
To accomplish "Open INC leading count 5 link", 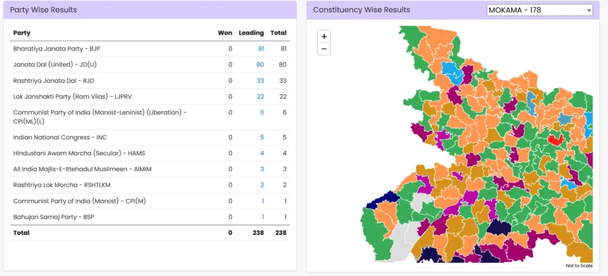I will click(262, 137).
